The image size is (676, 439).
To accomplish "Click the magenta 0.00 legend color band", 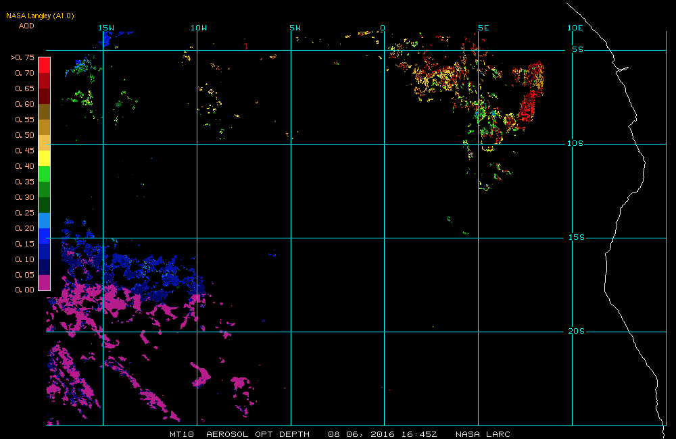I will tap(45, 282).
